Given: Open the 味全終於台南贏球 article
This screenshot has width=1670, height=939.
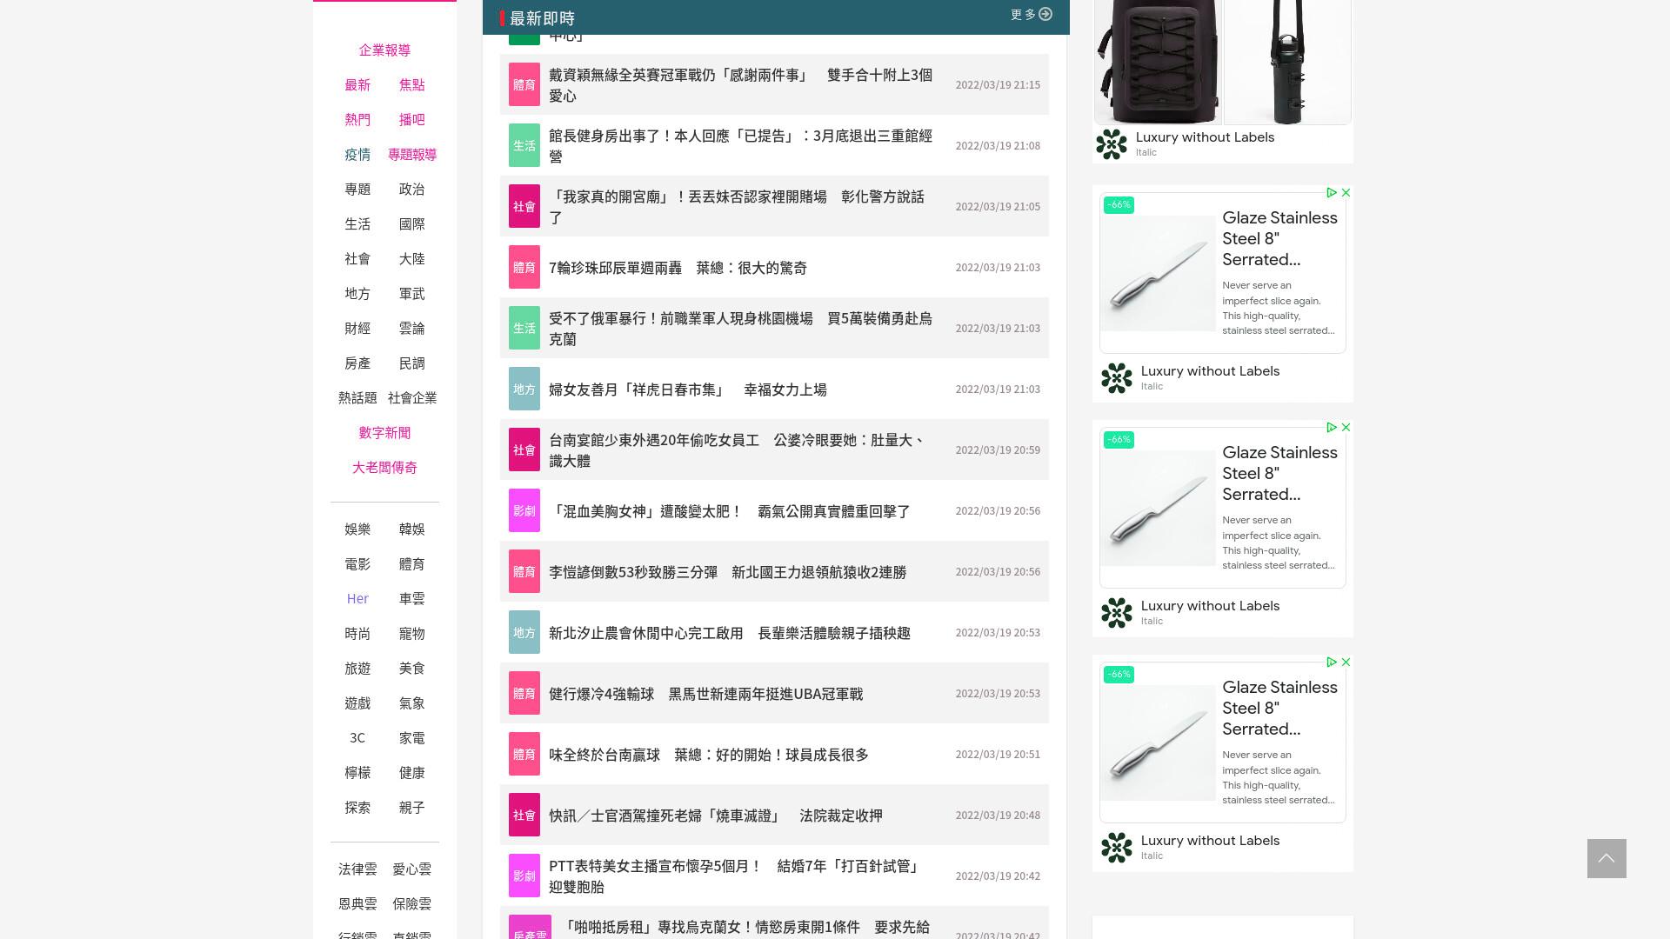Looking at the screenshot, I should 709,755.
